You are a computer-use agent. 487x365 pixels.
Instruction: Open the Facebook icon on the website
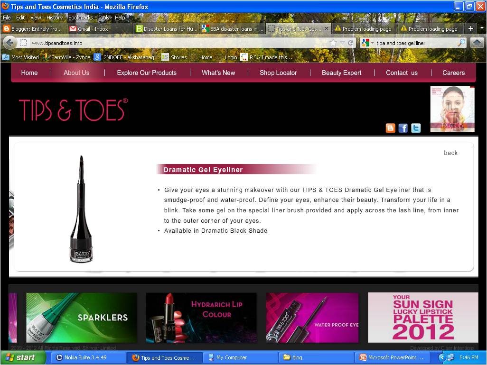pyautogui.click(x=403, y=128)
